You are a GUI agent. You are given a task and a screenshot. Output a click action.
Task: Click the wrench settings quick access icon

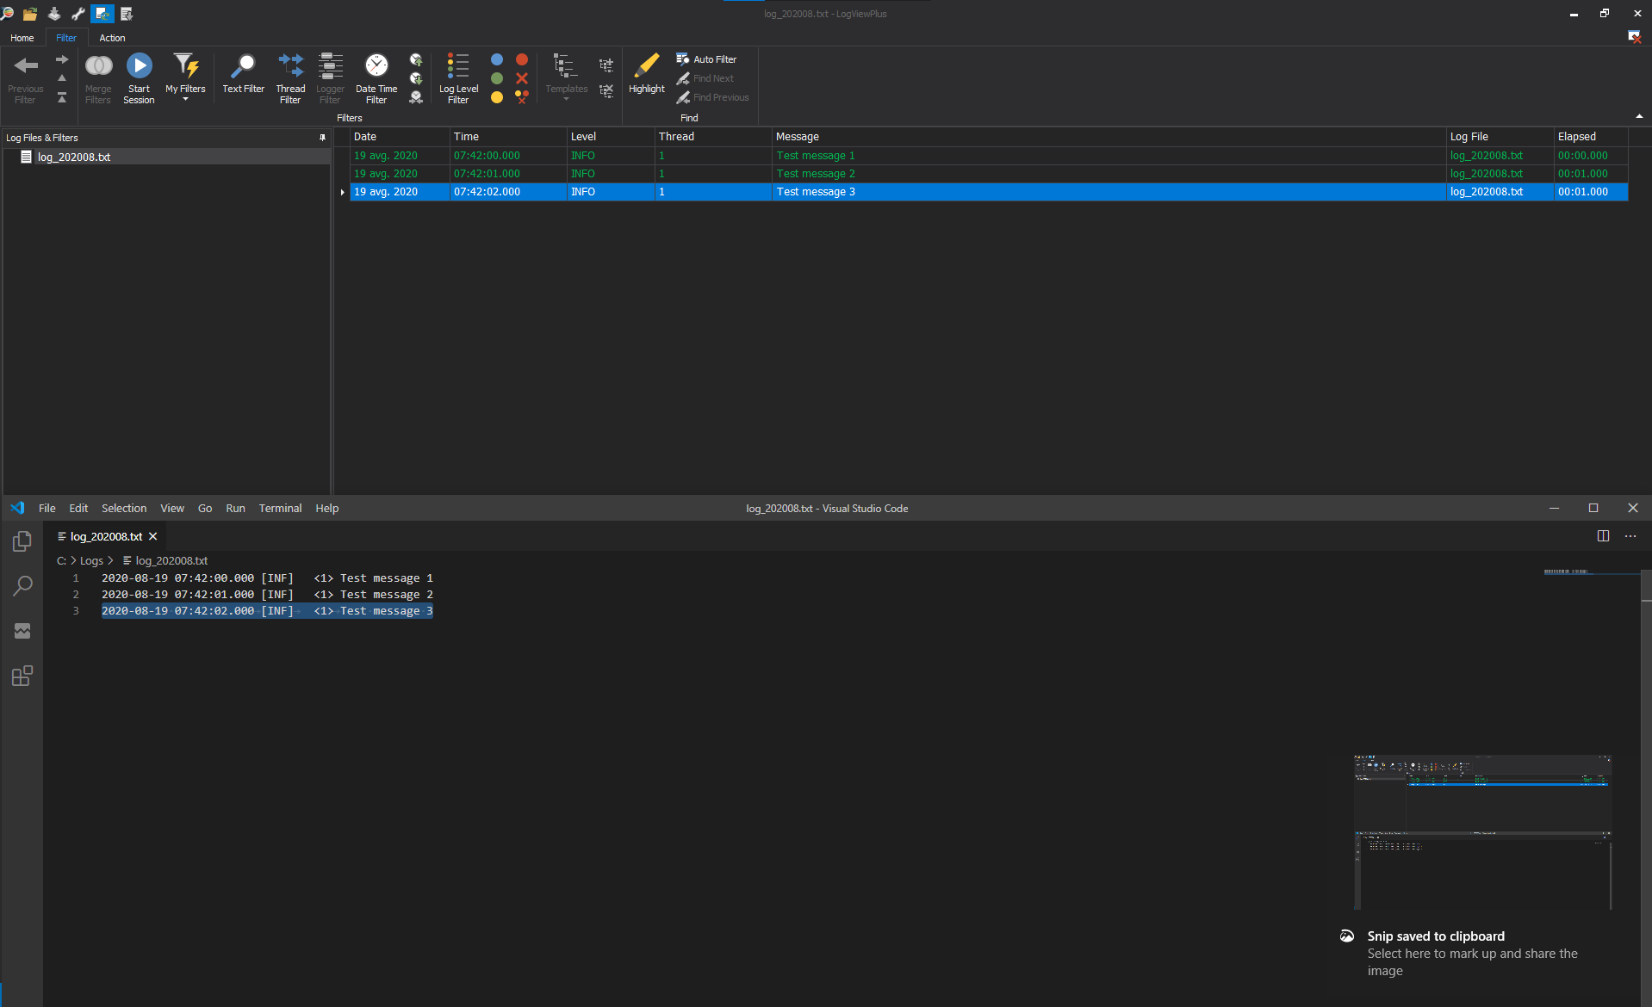coord(78,14)
